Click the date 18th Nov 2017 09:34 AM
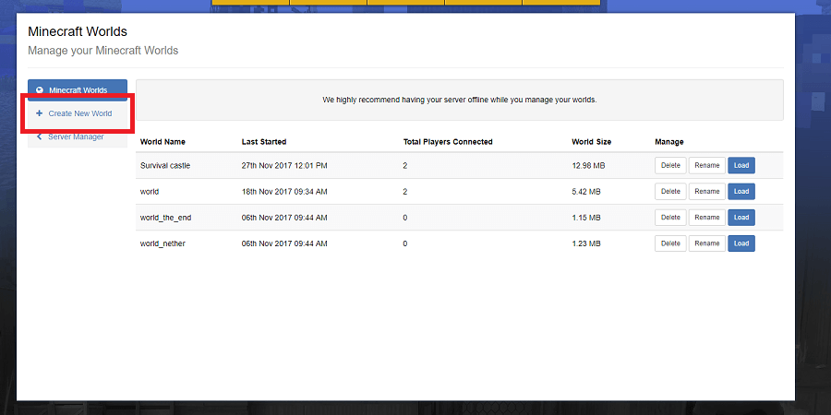This screenshot has height=415, width=831. coord(284,192)
